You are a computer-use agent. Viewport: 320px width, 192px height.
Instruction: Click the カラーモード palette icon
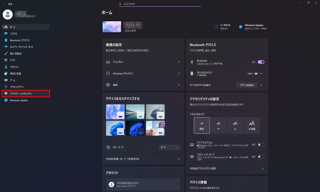(x=108, y=147)
